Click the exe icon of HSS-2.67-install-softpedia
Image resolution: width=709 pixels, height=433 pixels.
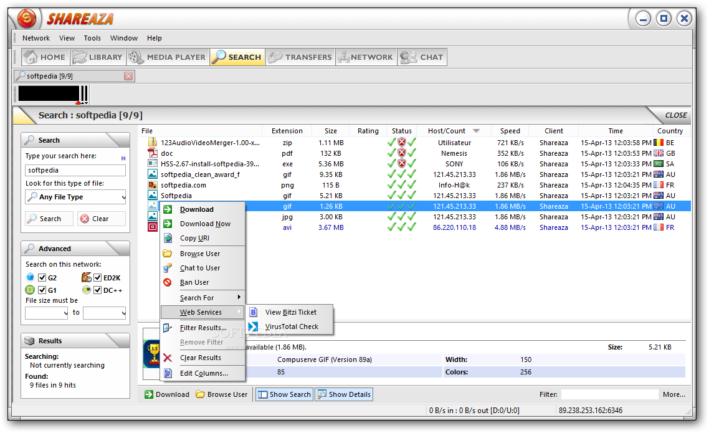(x=153, y=164)
